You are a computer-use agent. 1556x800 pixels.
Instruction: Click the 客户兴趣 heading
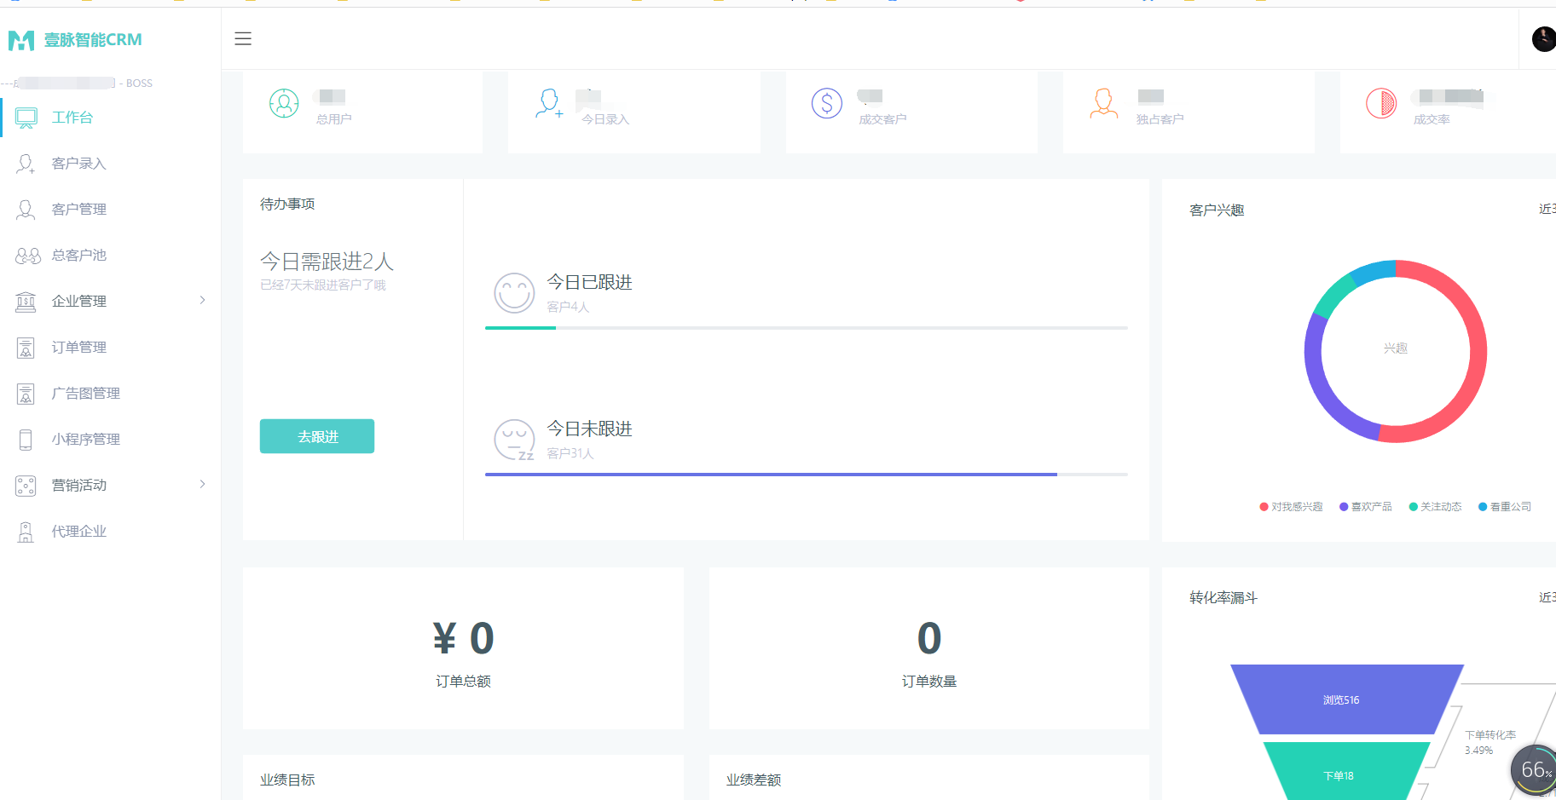[1217, 210]
